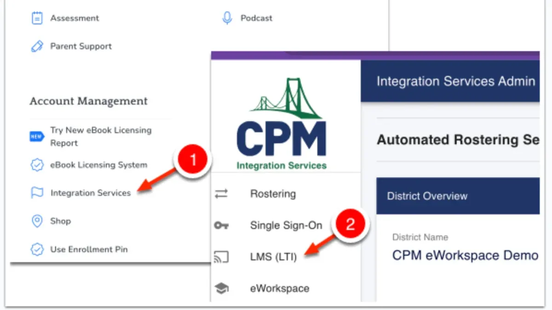Select the Use Enrollment Pin link

pos(89,250)
